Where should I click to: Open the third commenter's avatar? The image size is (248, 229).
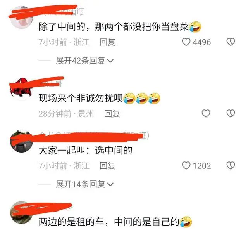(x=22, y=141)
